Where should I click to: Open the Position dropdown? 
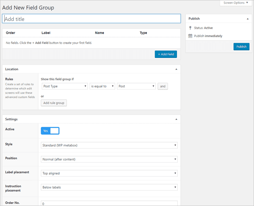click(109, 159)
